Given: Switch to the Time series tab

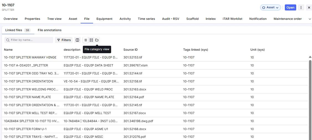Looking at the screenshot, I should 146,19.
